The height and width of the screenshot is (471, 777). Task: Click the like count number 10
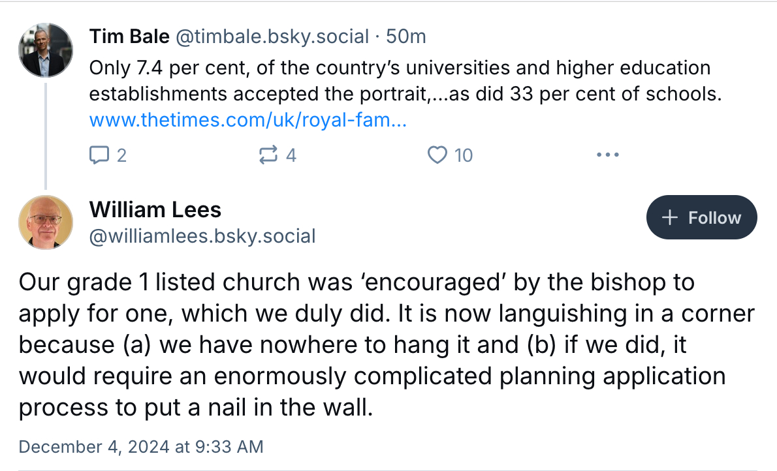(463, 155)
